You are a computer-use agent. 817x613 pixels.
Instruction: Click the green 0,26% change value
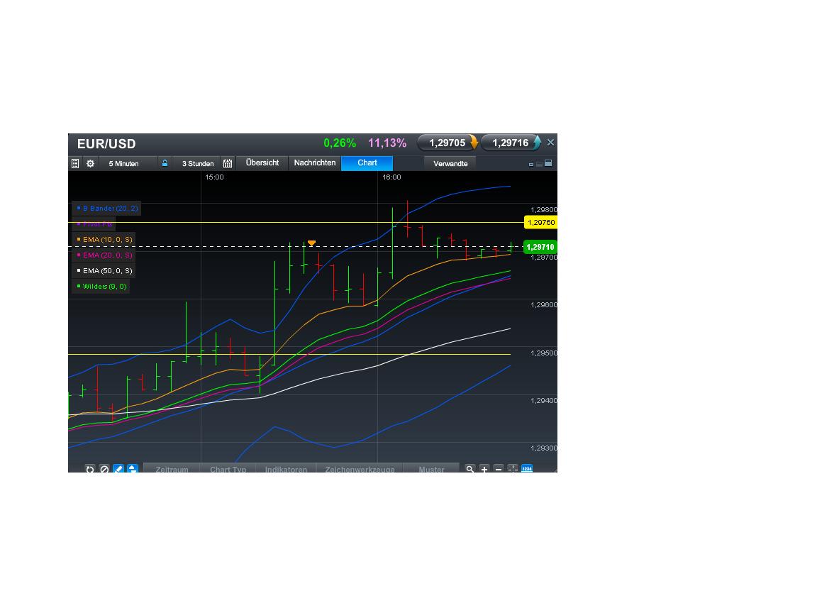point(340,143)
